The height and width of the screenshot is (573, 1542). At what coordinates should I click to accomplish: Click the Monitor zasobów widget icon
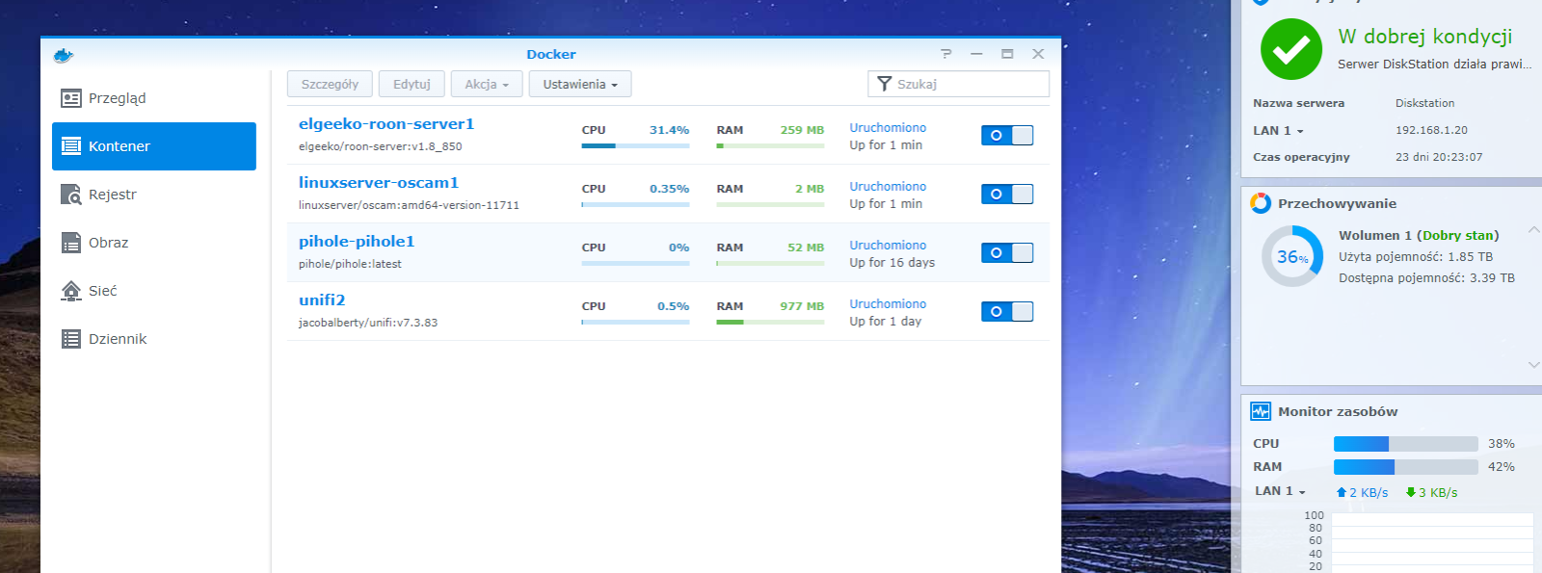coord(1261,411)
